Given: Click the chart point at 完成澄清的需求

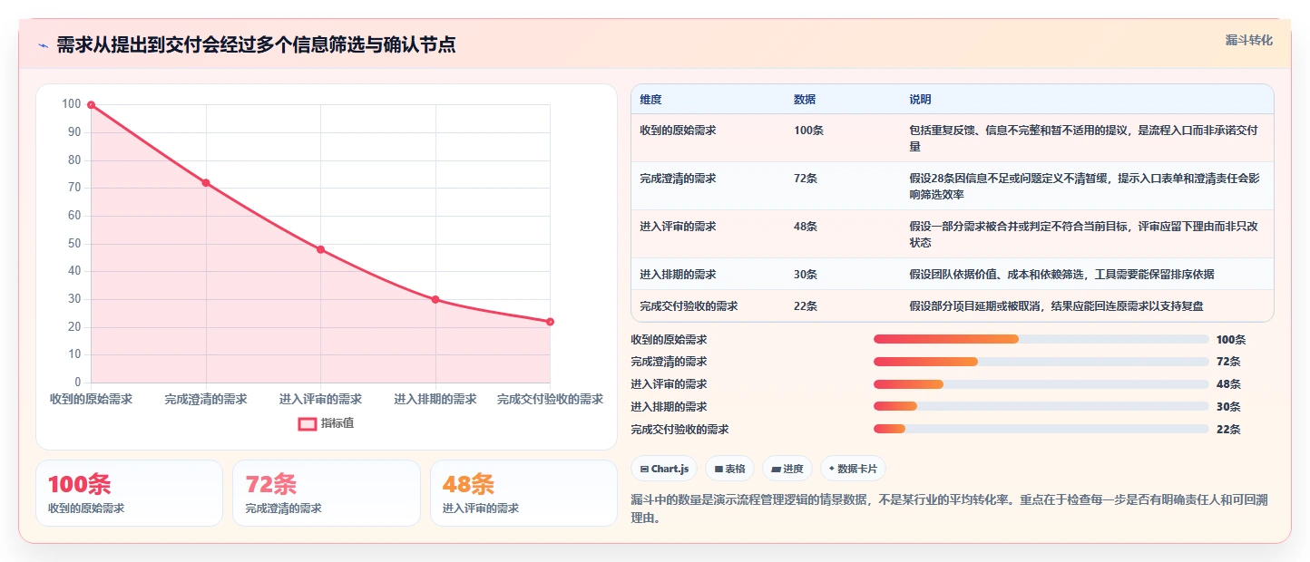Looking at the screenshot, I should click(x=206, y=183).
